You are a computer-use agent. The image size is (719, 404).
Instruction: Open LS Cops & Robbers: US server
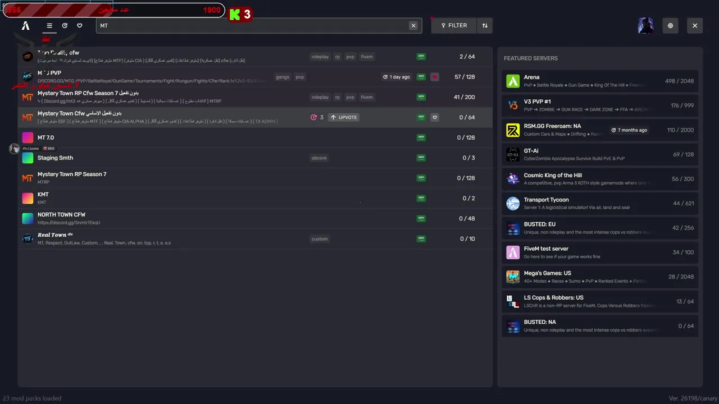pos(600,301)
